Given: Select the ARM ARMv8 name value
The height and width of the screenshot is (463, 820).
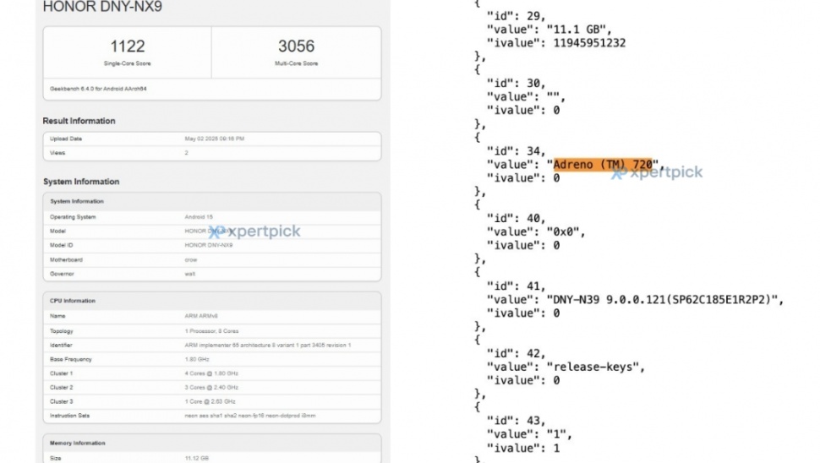Looking at the screenshot, I should click(201, 316).
